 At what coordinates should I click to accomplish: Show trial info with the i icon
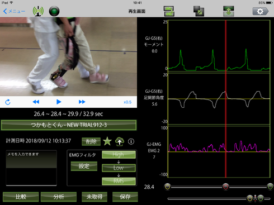pyautogui.click(x=131, y=141)
